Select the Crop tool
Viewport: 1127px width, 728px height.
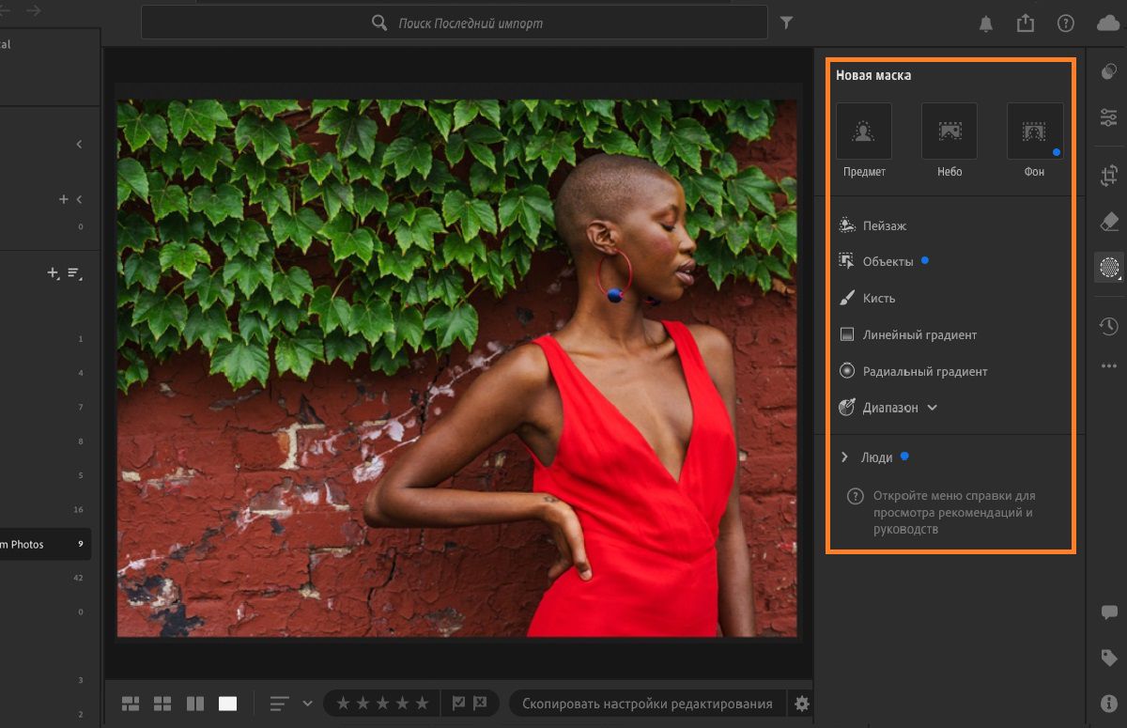click(x=1108, y=174)
